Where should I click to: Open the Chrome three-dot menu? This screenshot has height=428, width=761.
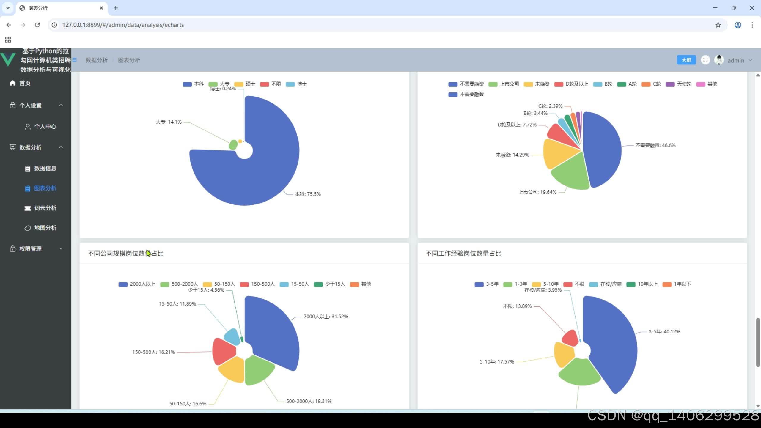[752, 25]
